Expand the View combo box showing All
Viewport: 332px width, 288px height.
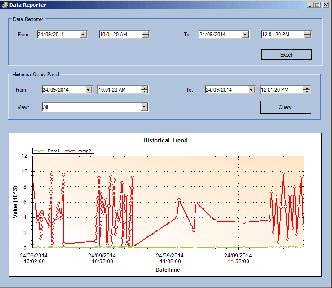click(x=144, y=107)
